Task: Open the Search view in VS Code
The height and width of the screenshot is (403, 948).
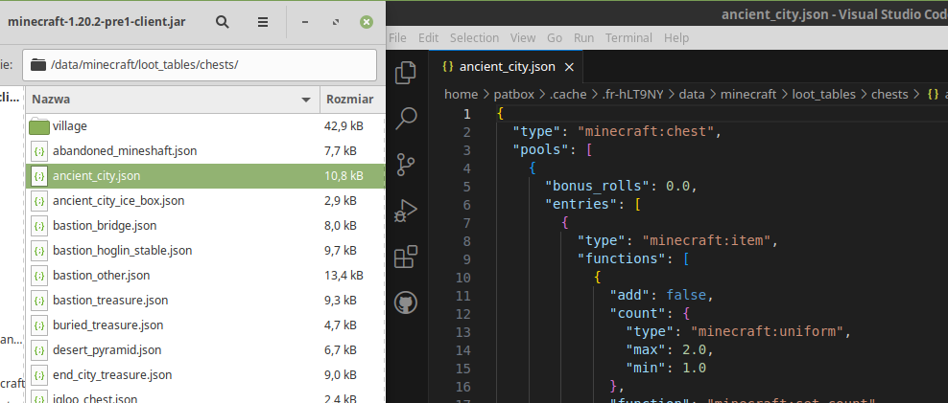Action: tap(406, 118)
